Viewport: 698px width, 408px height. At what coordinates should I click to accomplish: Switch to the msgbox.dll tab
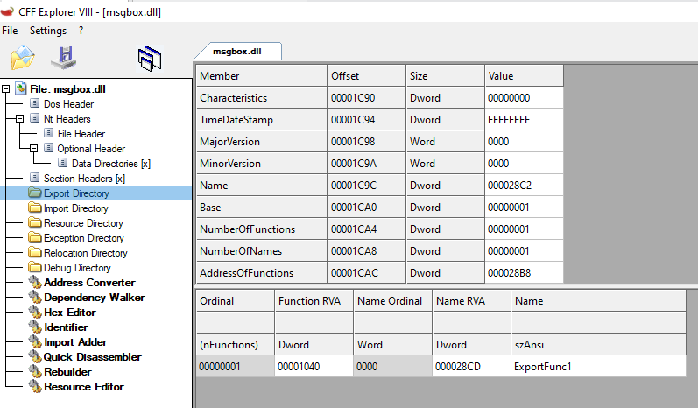(x=237, y=51)
